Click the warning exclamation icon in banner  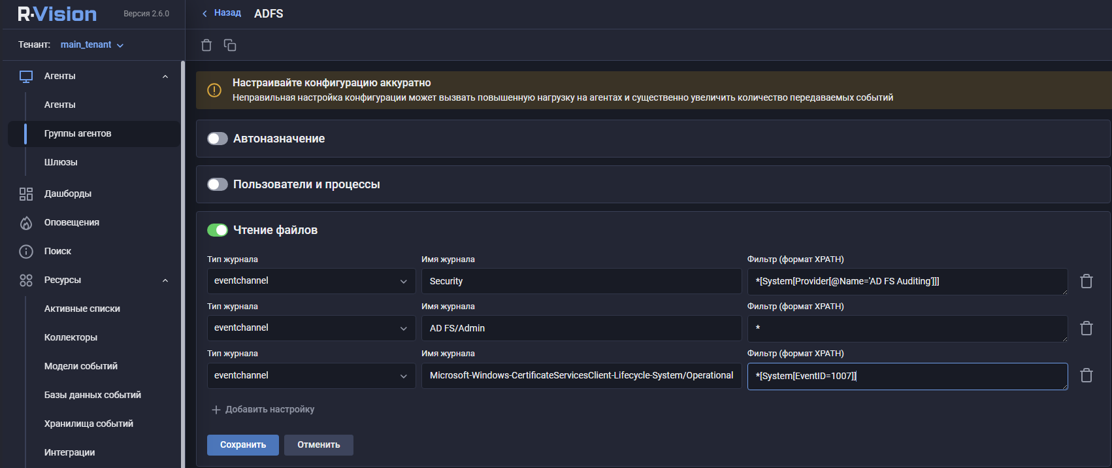[214, 90]
